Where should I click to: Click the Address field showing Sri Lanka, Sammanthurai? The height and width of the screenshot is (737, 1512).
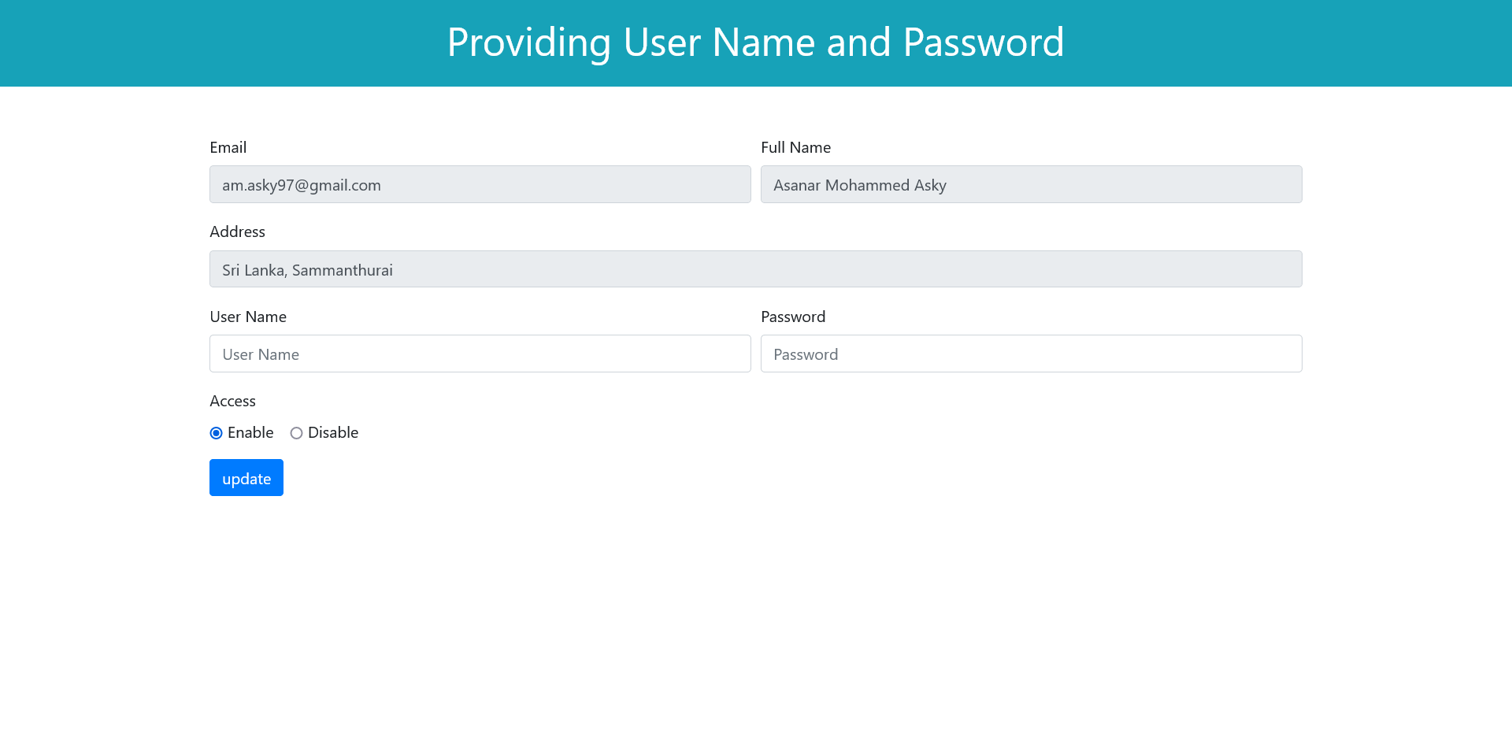point(755,269)
